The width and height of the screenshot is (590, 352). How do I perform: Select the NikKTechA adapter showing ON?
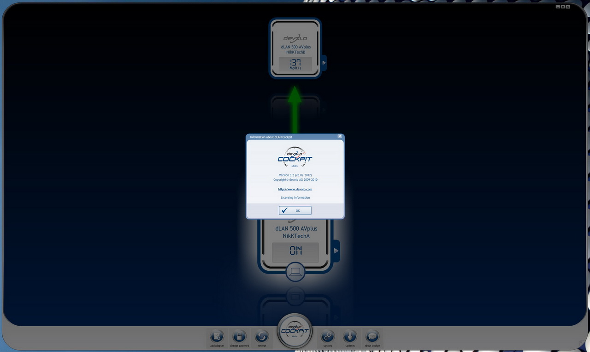point(295,246)
